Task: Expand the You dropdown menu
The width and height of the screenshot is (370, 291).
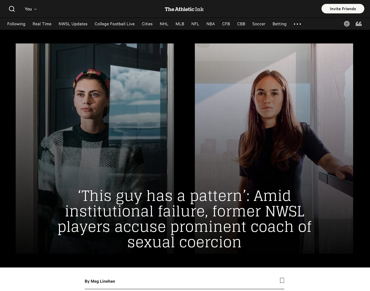Action: coord(31,9)
